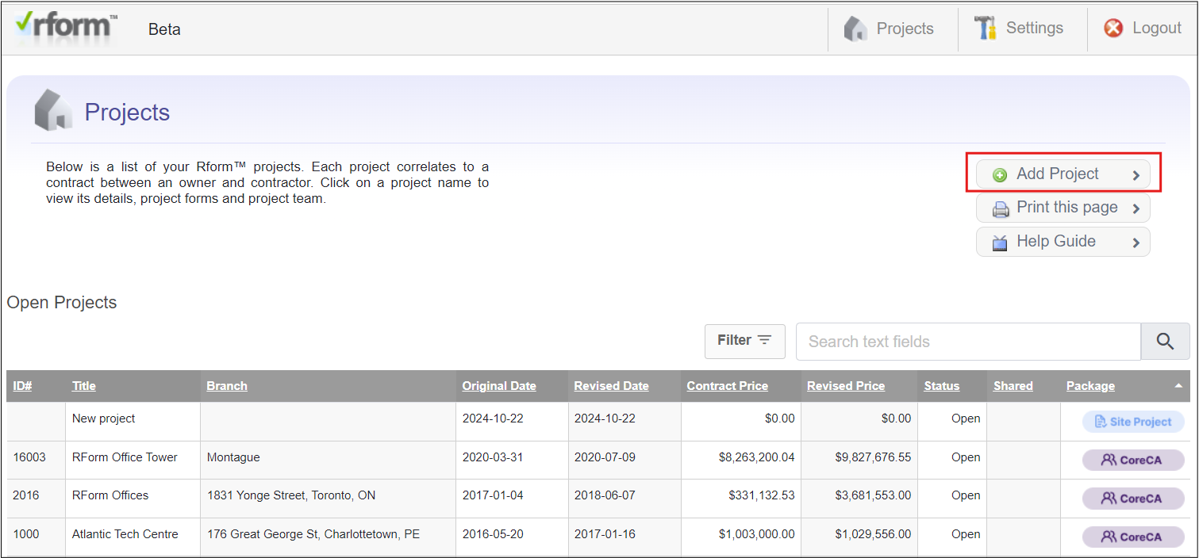Click 176 Great George St, Charlottetown cell
This screenshot has height=558, width=1199.
[x=313, y=534]
